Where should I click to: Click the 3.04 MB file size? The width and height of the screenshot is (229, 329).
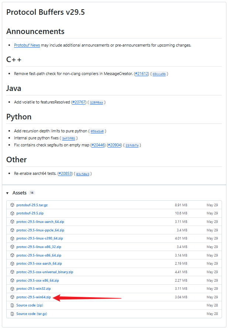[x=181, y=297]
